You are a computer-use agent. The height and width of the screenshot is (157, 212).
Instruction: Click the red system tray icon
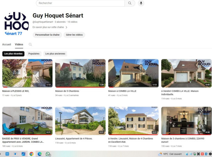[202, 154]
